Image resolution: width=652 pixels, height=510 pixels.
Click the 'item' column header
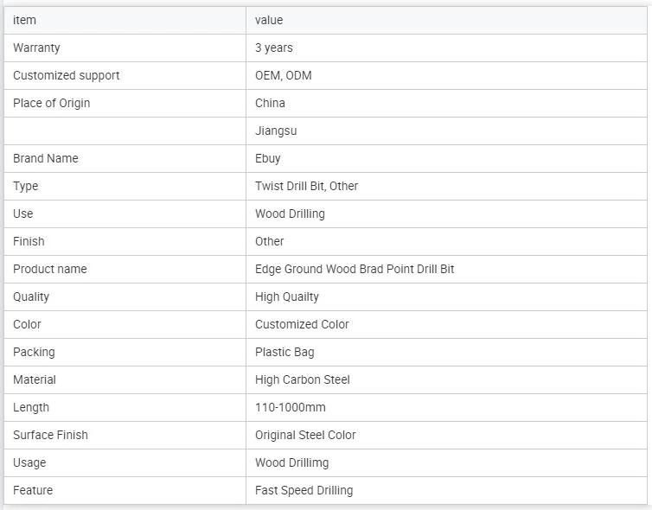[x=24, y=20]
